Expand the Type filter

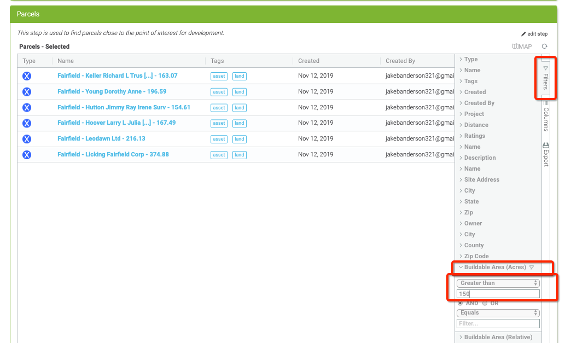point(468,59)
